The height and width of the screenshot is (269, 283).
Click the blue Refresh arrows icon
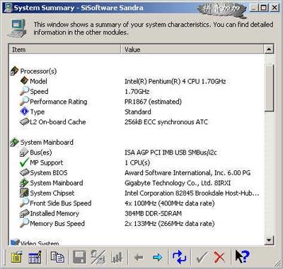[179, 257]
